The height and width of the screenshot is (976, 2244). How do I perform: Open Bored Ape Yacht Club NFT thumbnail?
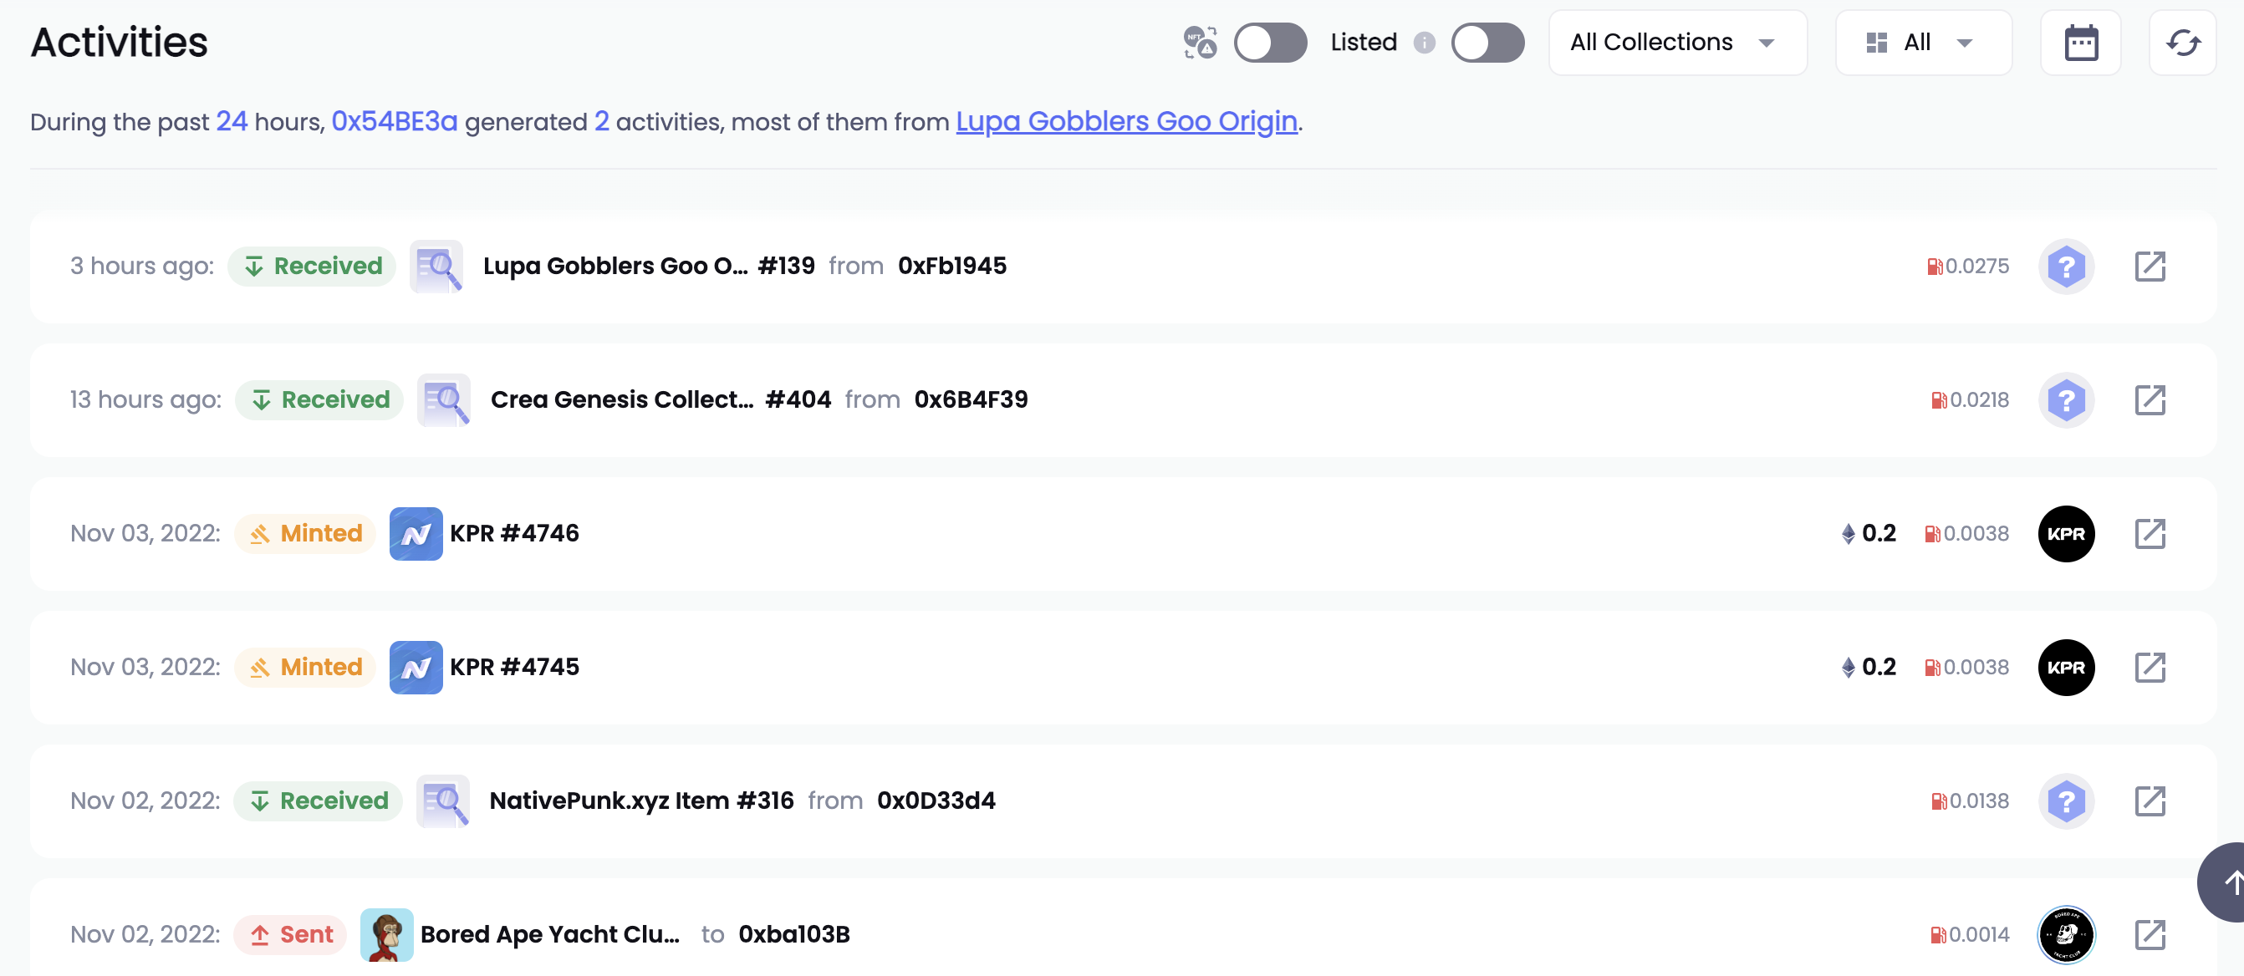pyautogui.click(x=386, y=935)
